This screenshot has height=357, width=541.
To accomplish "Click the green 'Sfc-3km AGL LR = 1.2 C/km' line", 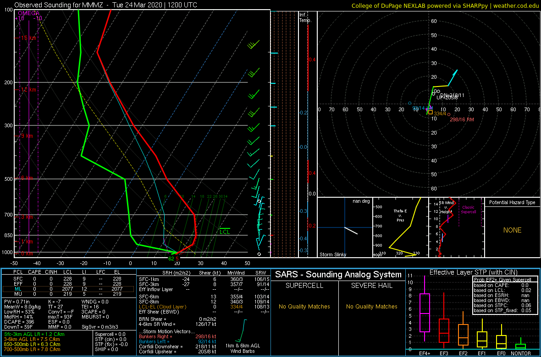I will tap(34, 334).
